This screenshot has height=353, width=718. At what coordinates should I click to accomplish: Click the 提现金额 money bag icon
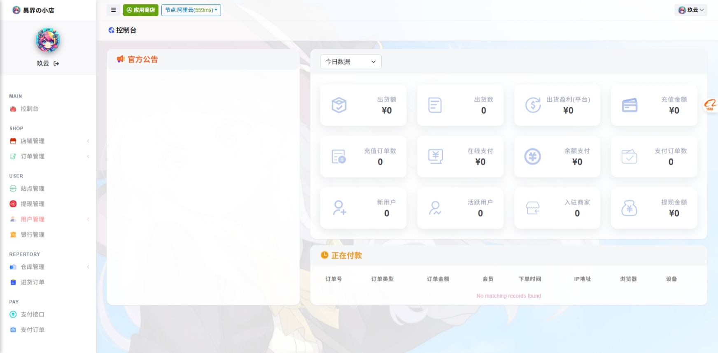pos(629,208)
